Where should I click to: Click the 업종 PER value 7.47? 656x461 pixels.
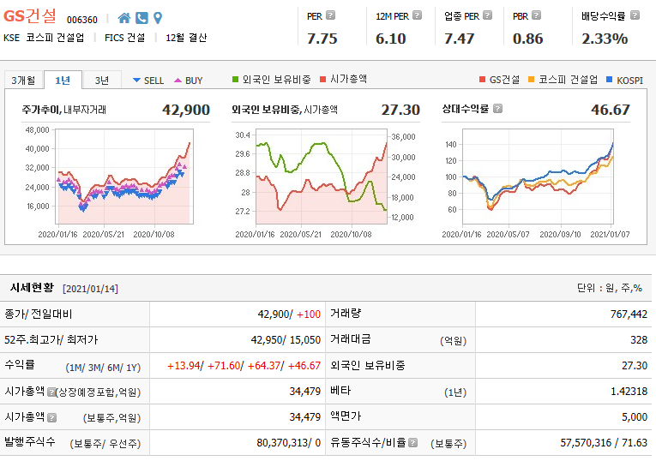tap(460, 39)
